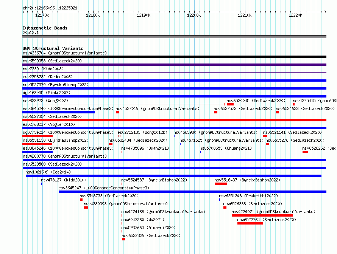The height and width of the screenshot is (254, 337).
Task: Click the red nsv5516437 variant bar
Action: [x=221, y=184]
